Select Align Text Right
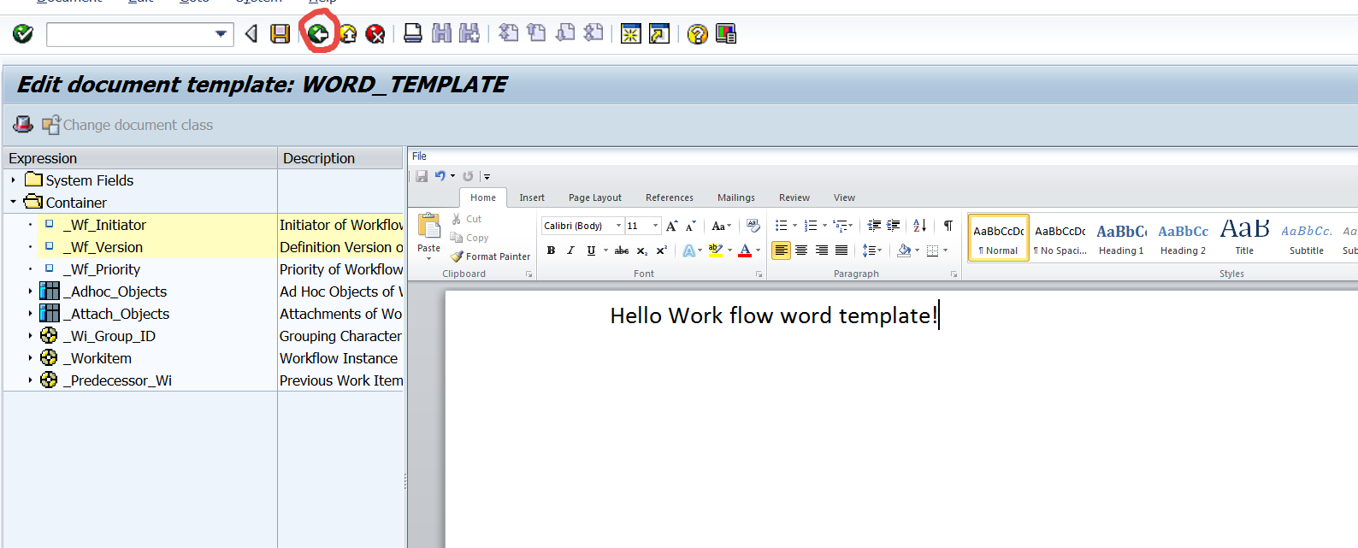The width and height of the screenshot is (1358, 548). 822,250
